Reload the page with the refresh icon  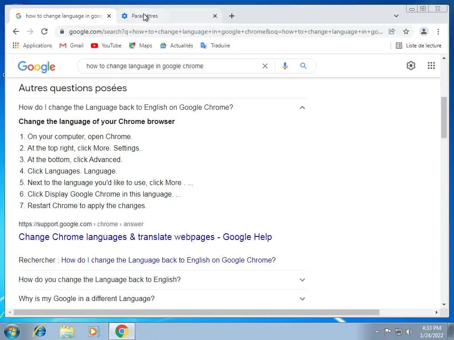(x=44, y=31)
